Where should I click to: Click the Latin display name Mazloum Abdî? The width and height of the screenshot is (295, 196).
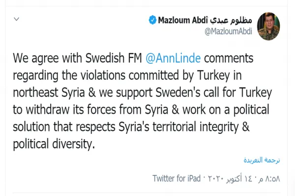183,20
